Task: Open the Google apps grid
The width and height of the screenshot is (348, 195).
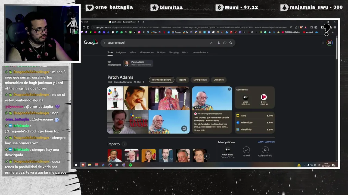Action: [323, 43]
